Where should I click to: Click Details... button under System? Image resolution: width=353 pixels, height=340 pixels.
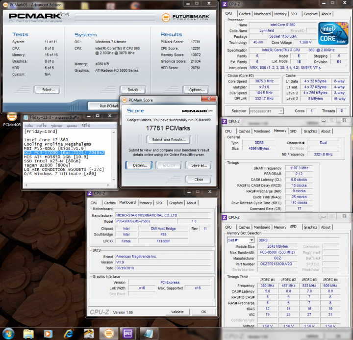tap(133, 90)
